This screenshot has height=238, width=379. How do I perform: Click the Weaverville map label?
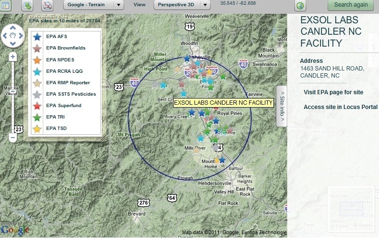[x=197, y=16]
